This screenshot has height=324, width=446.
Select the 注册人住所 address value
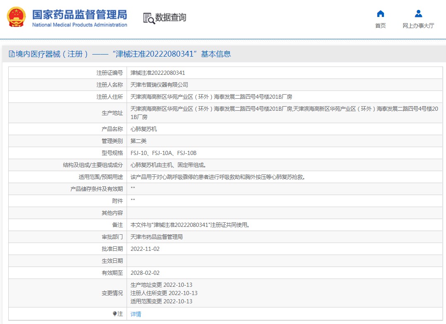coord(211,97)
